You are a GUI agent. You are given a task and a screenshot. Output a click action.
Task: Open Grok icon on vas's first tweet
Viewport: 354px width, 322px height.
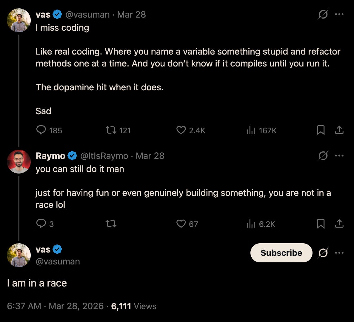(323, 14)
